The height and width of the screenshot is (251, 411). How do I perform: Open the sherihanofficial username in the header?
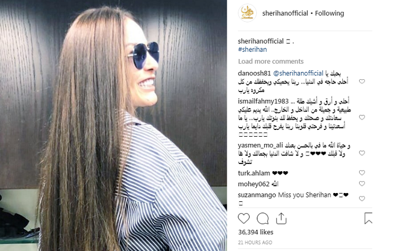[x=285, y=13]
